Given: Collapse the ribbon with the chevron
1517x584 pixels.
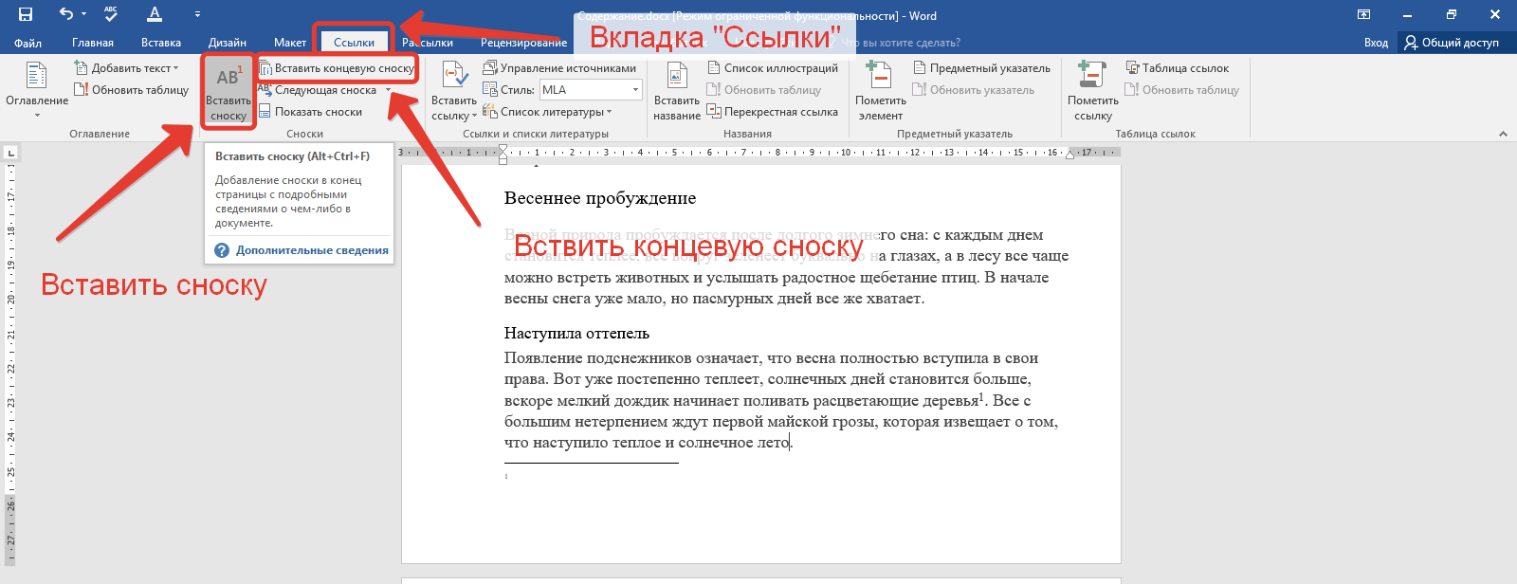Looking at the screenshot, I should click(x=1503, y=134).
